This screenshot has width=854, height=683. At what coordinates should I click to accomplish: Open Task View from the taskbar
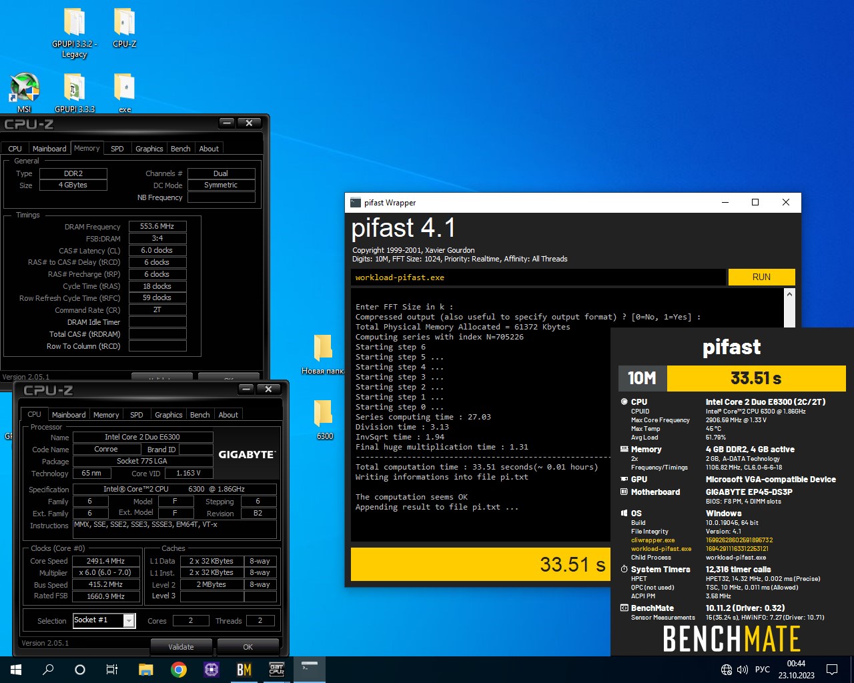[112, 670]
